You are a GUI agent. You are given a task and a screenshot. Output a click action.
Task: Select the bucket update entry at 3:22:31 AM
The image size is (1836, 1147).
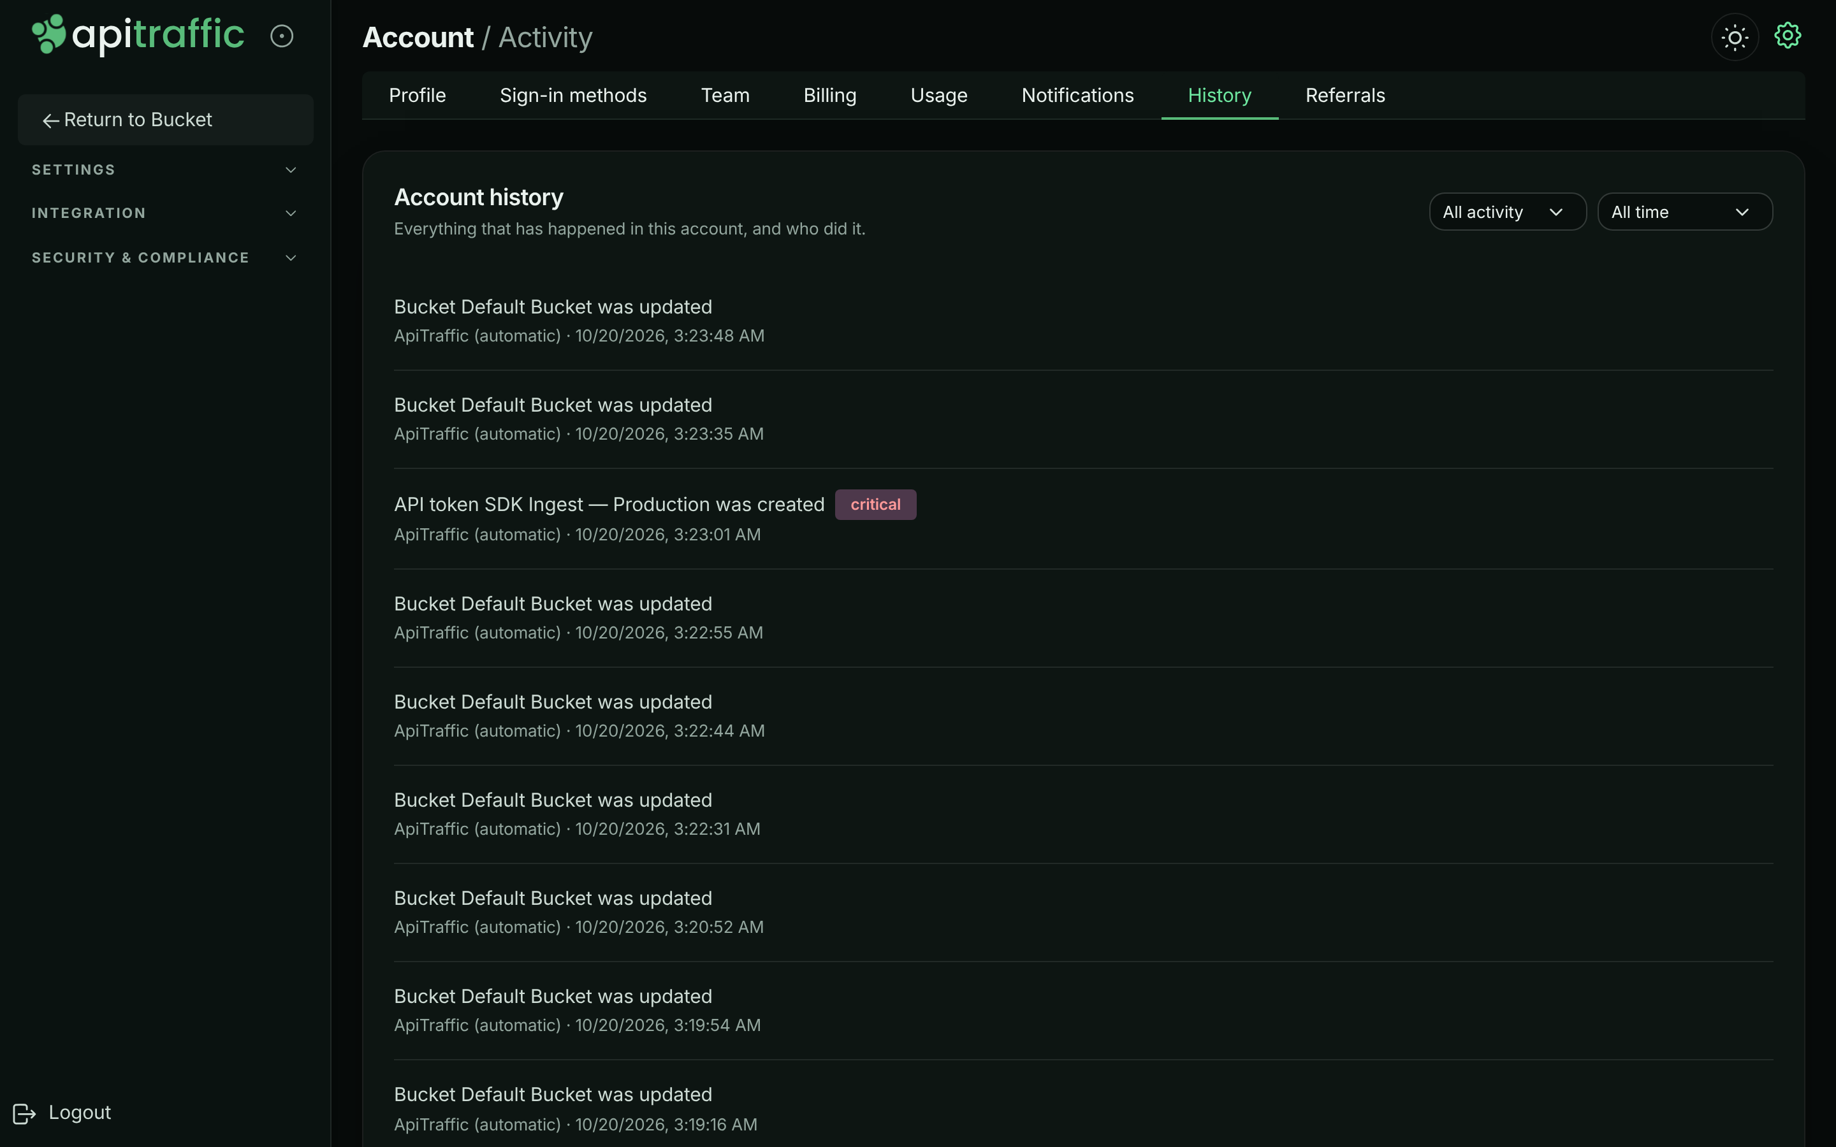point(1083,814)
